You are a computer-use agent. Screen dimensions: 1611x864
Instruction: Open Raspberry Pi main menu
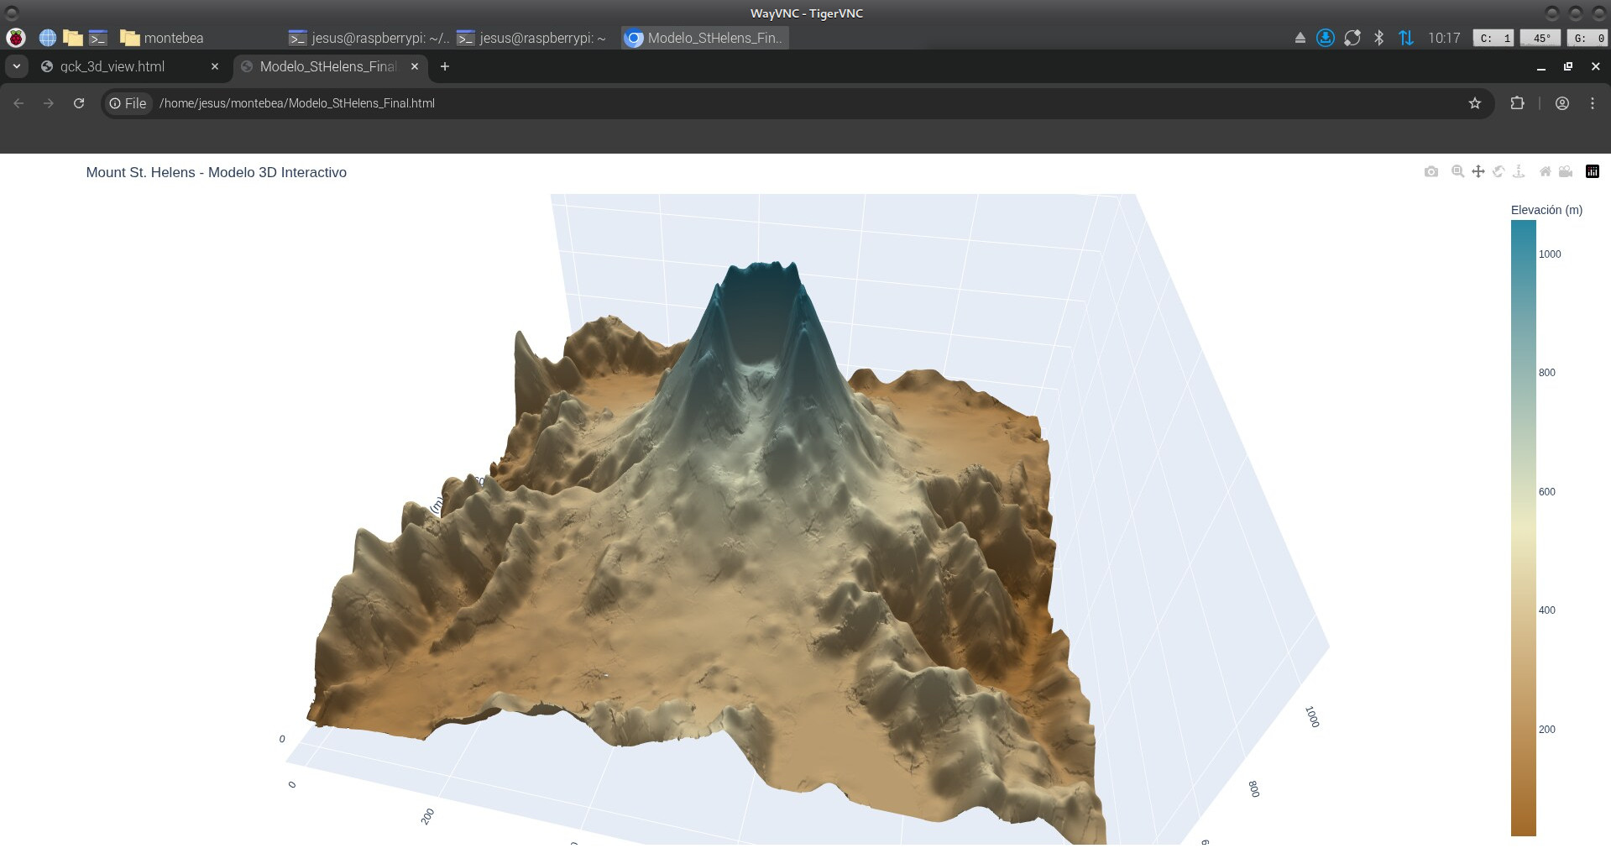point(16,38)
